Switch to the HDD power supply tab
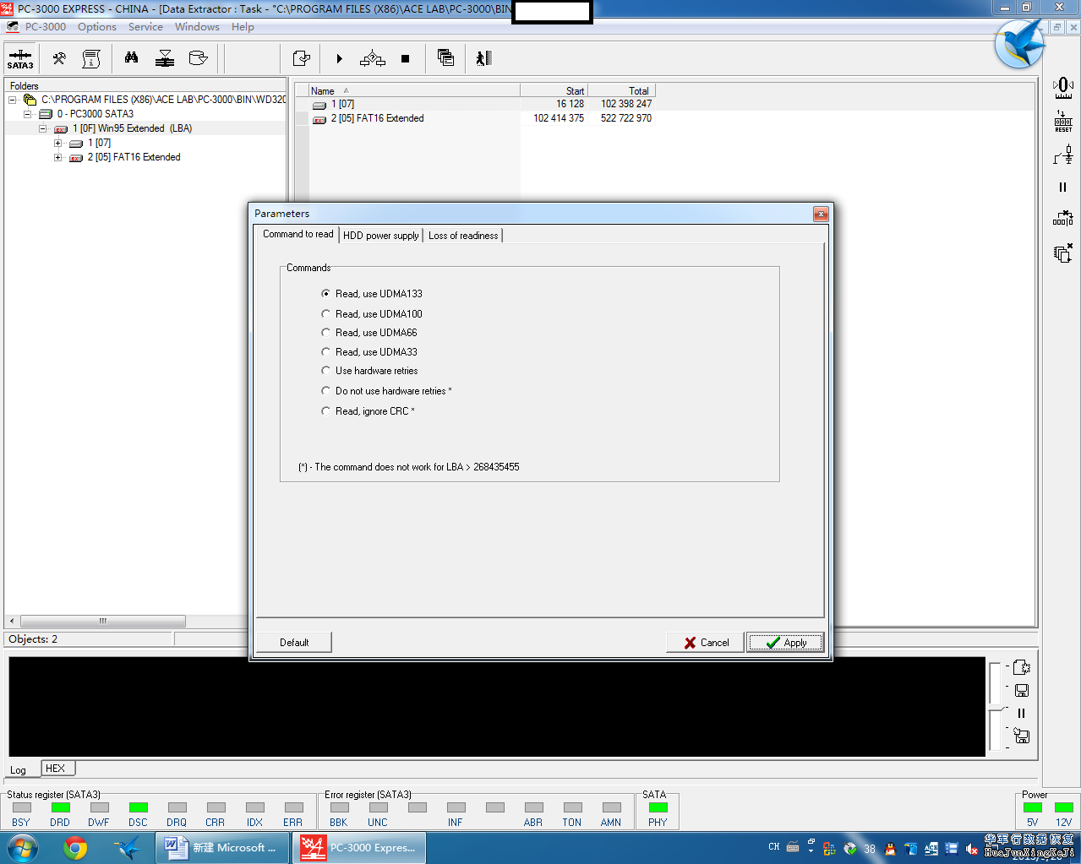1081x864 pixels. pyautogui.click(x=380, y=236)
